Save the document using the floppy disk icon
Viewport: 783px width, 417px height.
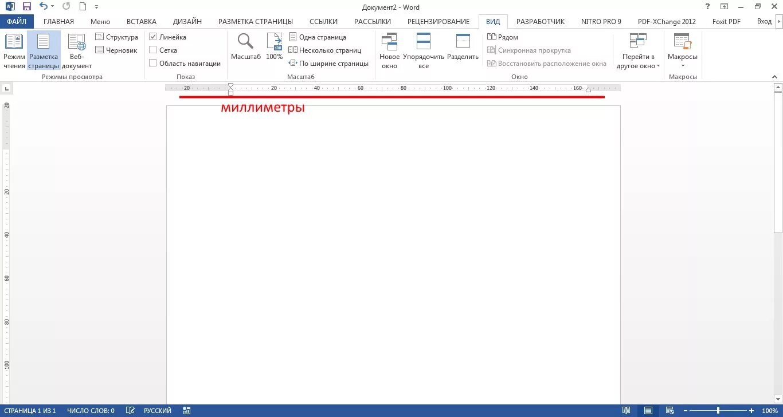click(x=26, y=7)
